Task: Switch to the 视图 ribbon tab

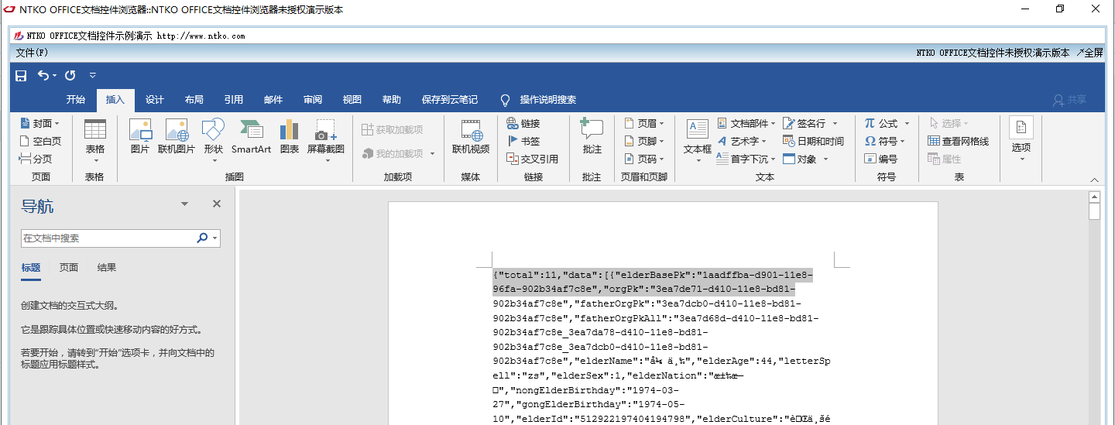Action: pyautogui.click(x=352, y=100)
